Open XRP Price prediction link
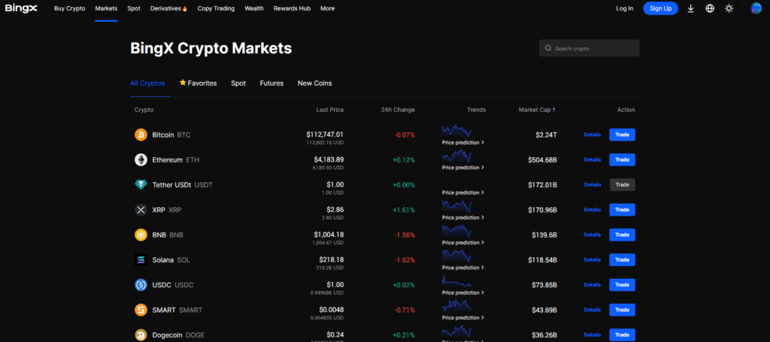The image size is (770, 342). pyautogui.click(x=463, y=217)
